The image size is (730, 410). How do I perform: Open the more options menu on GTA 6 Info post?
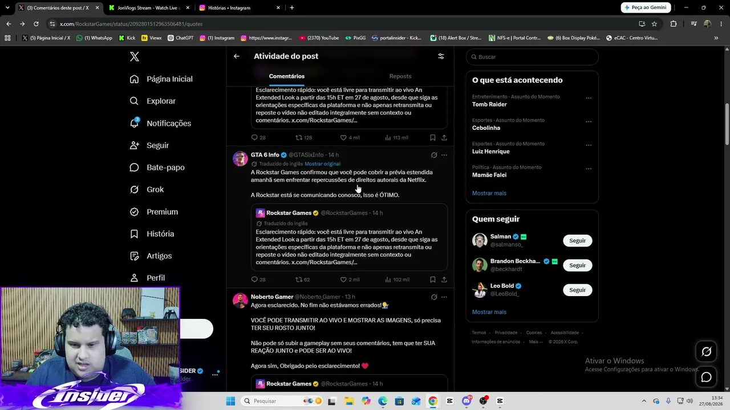(444, 155)
